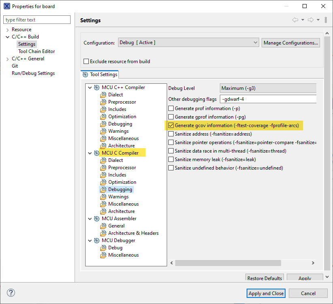
Task: Click the MCU Debugger tool icon
Action: (97, 240)
